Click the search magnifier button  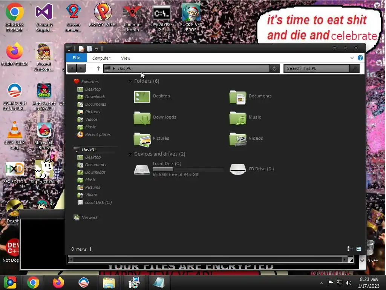354,68
